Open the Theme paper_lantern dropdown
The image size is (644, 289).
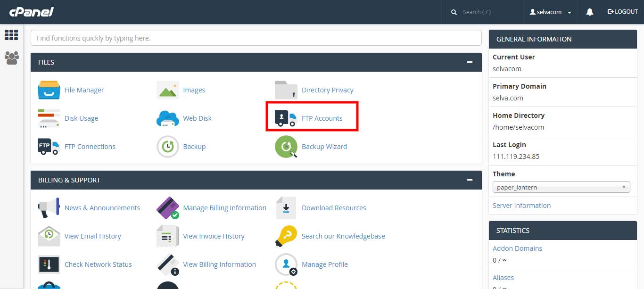(561, 187)
